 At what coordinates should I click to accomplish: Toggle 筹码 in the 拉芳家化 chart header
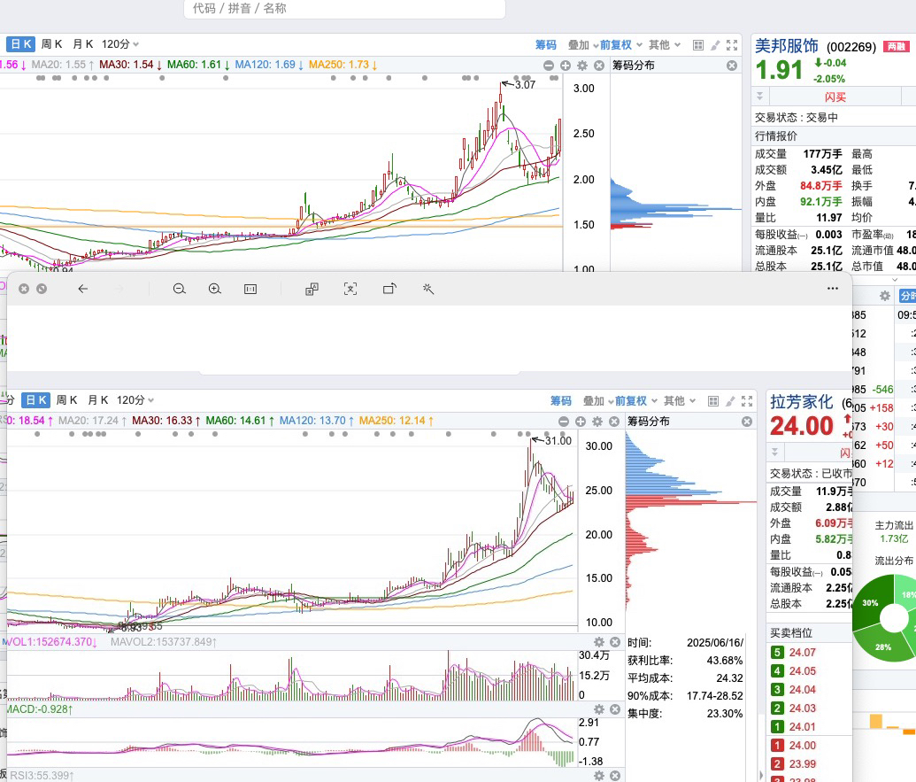[561, 401]
